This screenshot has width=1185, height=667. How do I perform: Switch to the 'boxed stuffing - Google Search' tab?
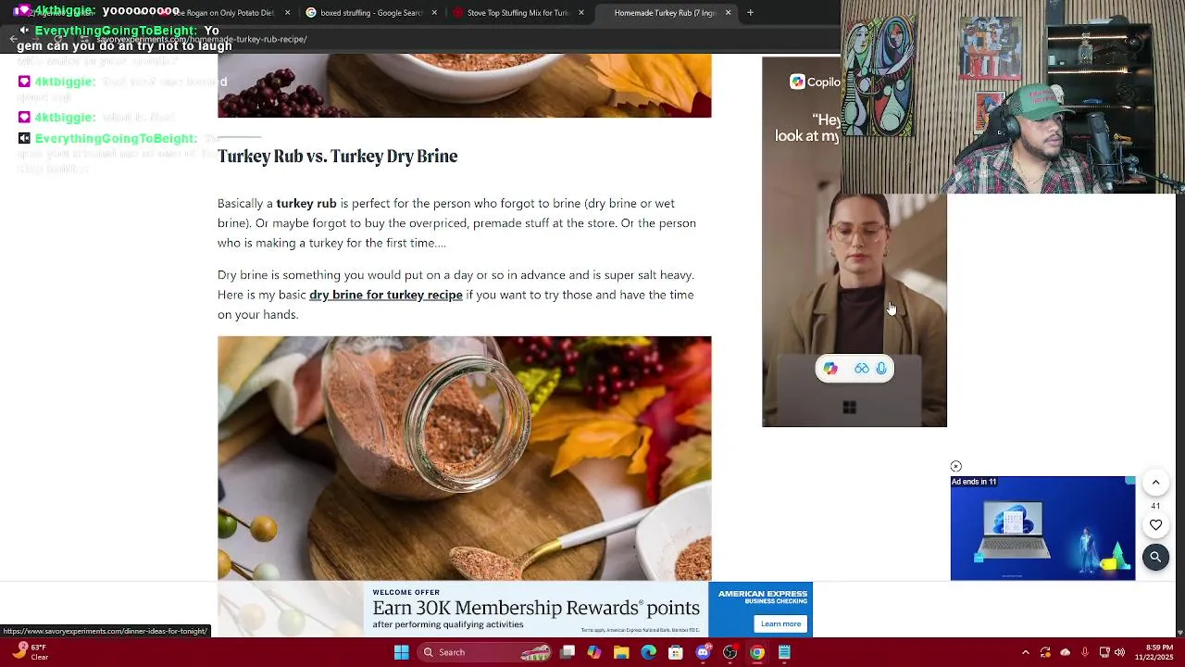click(x=371, y=13)
